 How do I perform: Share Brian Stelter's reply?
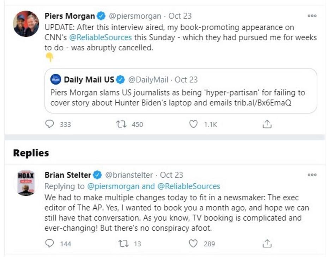(x=267, y=243)
